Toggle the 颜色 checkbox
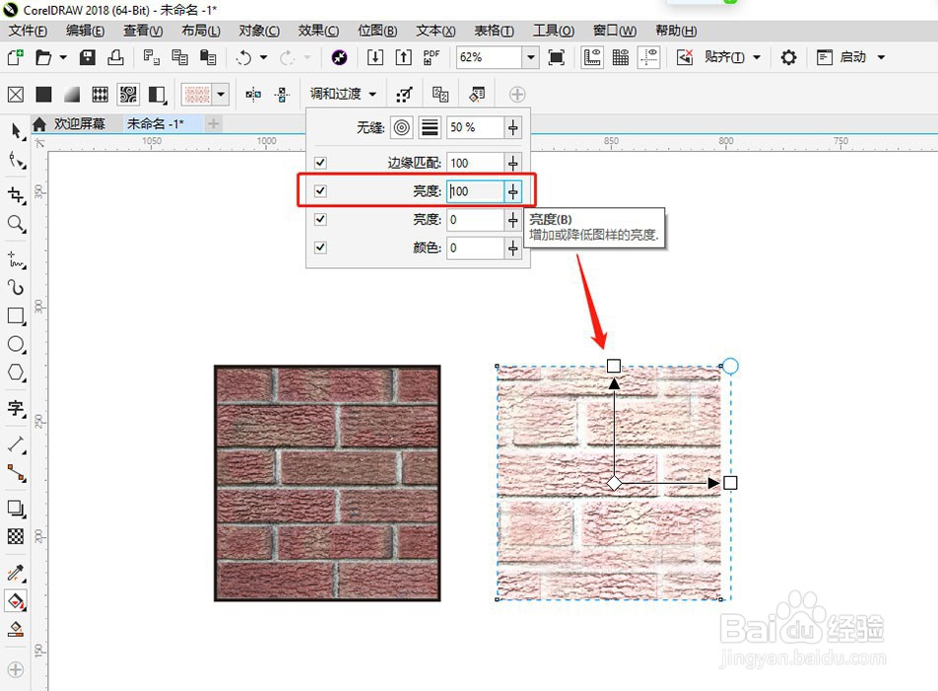 pyautogui.click(x=320, y=247)
